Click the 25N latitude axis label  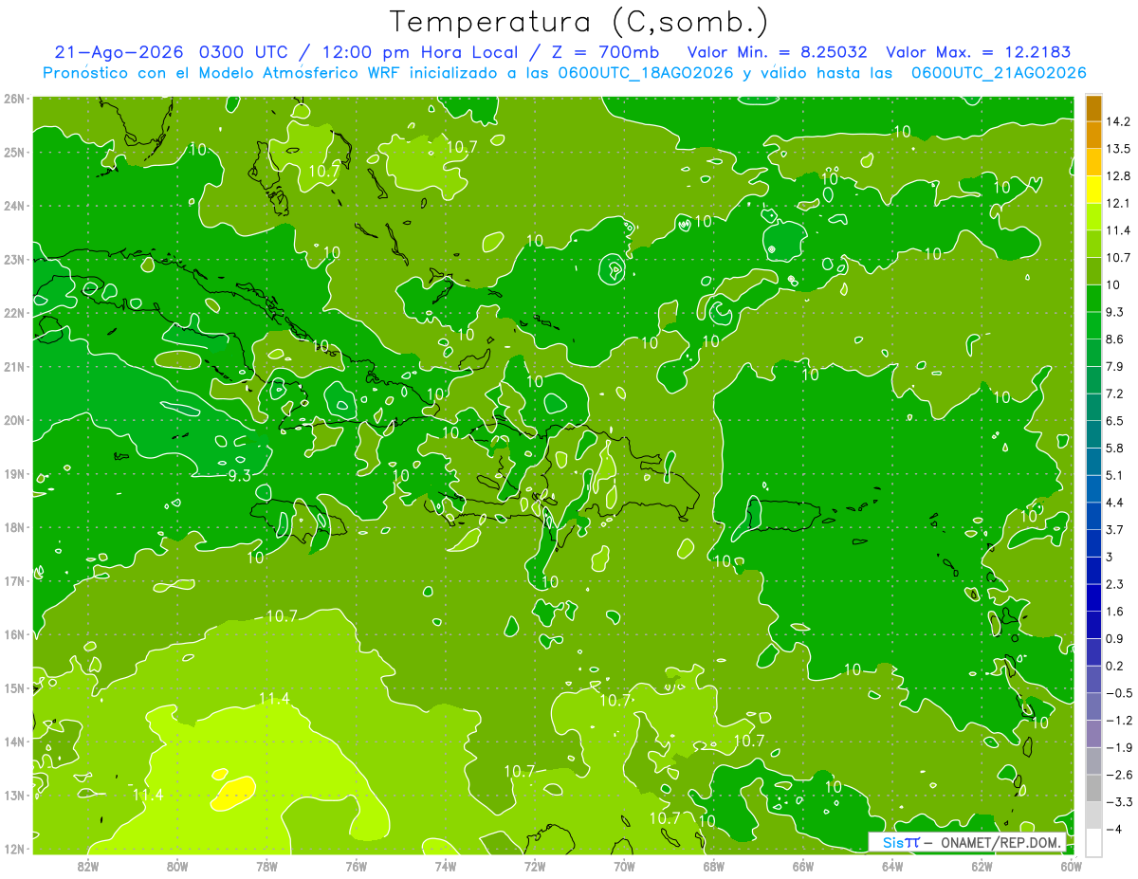[14, 152]
